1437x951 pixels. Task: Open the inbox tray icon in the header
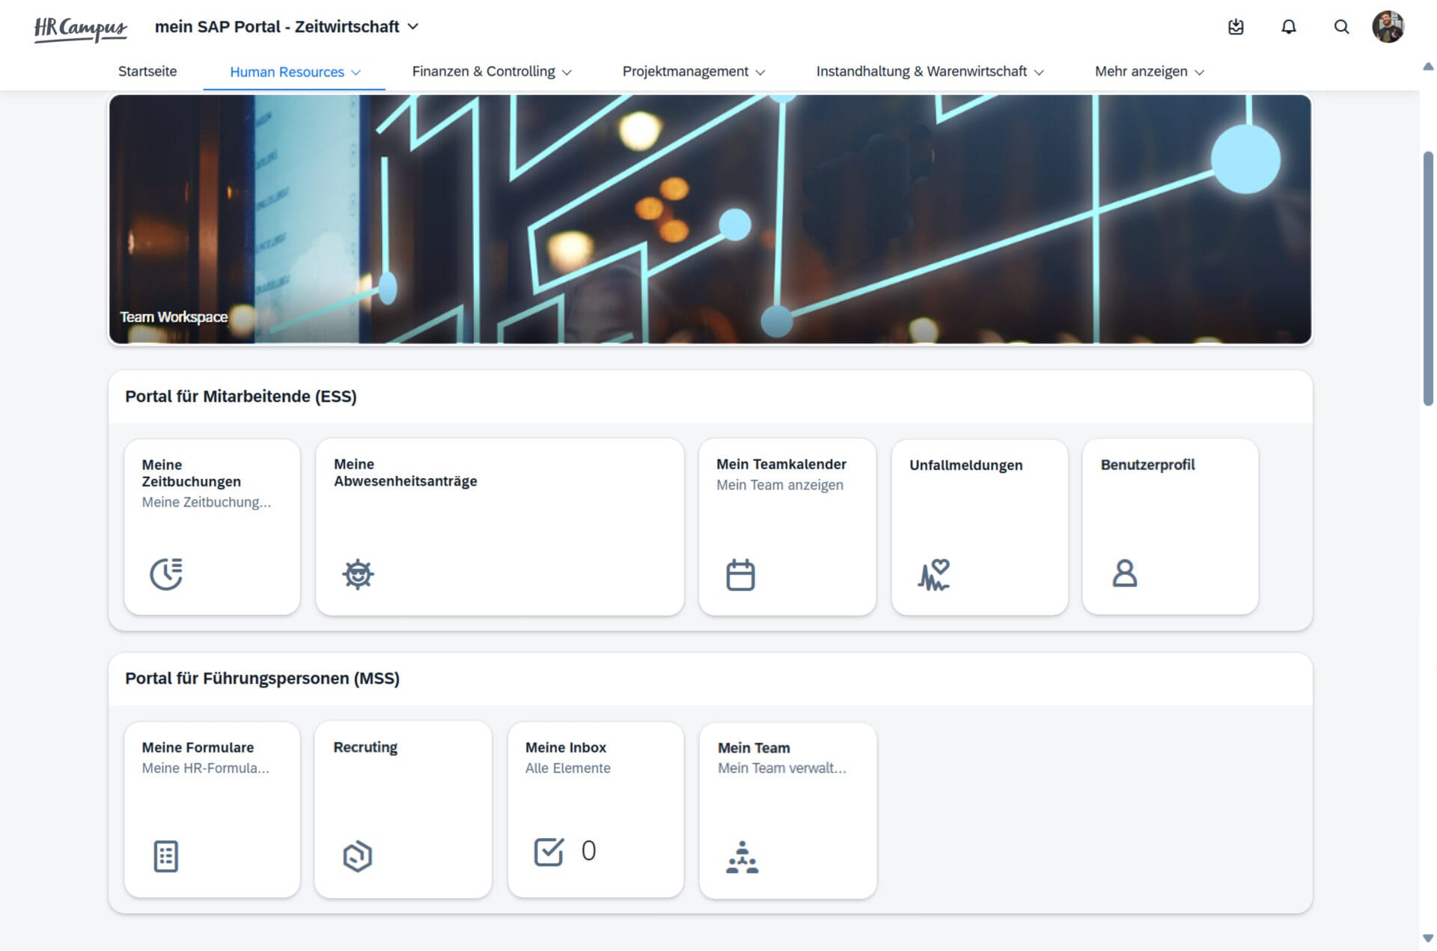pos(1236,27)
